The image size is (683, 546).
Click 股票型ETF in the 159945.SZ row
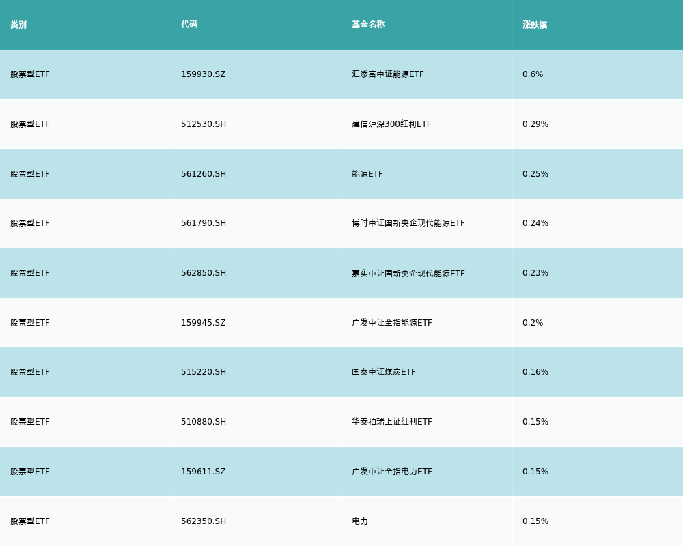[30, 323]
